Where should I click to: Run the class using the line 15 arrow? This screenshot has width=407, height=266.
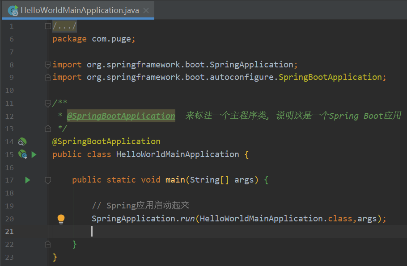click(34, 154)
